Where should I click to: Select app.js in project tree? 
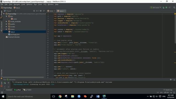[x=24, y=32]
